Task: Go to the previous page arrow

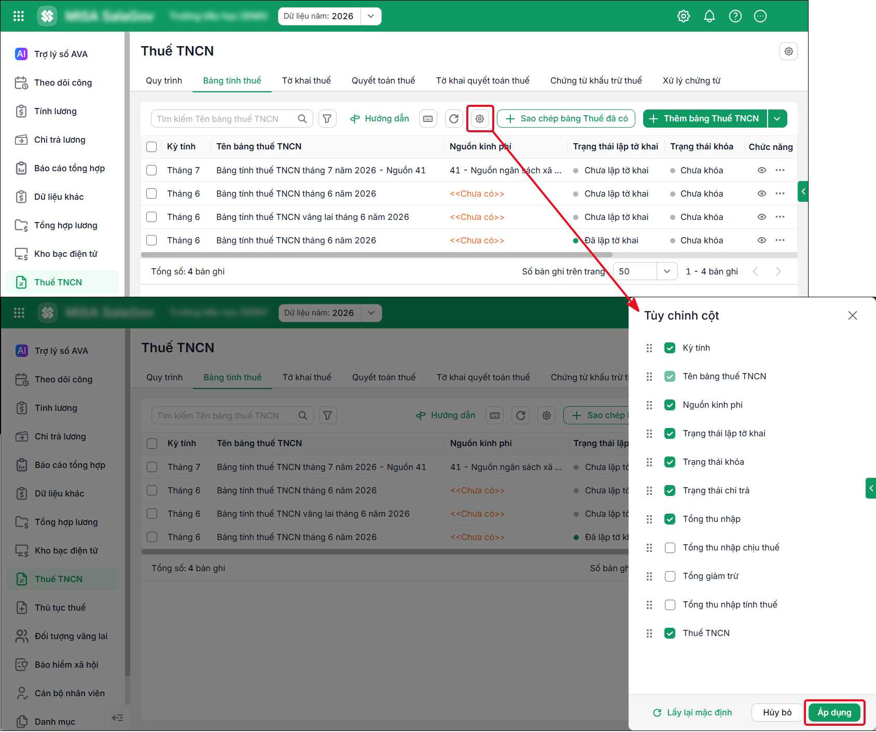Action: [x=756, y=271]
